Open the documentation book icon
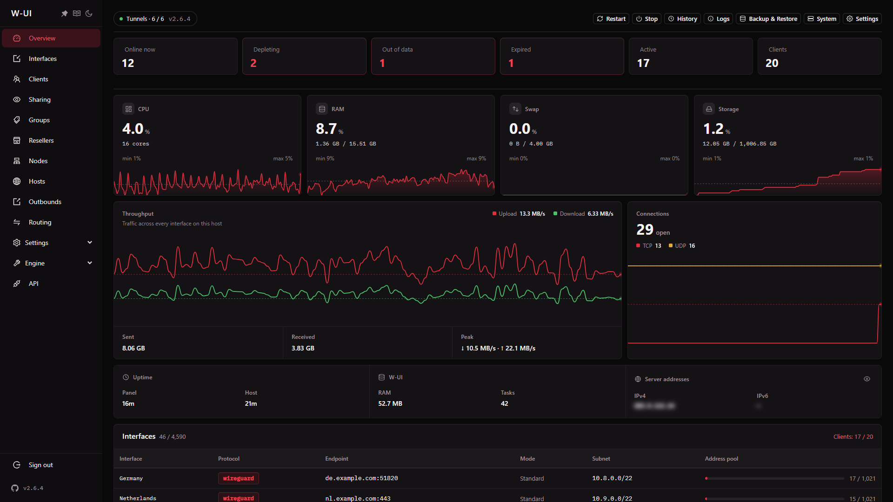This screenshot has width=893, height=502. 77,13
